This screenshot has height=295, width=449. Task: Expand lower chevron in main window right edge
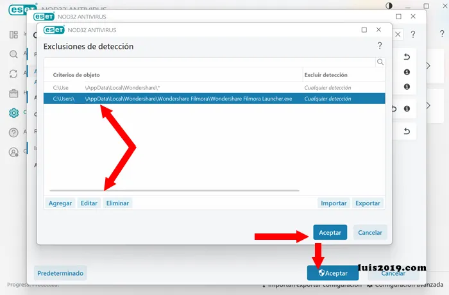[x=428, y=105]
